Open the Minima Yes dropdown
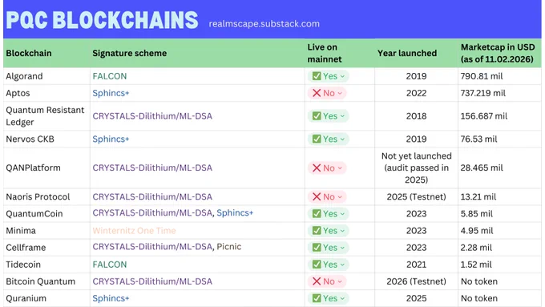The height and width of the screenshot is (307, 545). [328, 231]
